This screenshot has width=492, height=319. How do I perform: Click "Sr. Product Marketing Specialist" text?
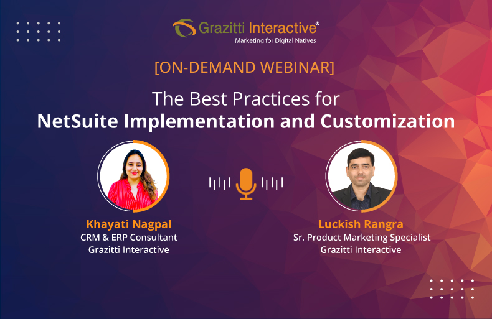tap(362, 238)
